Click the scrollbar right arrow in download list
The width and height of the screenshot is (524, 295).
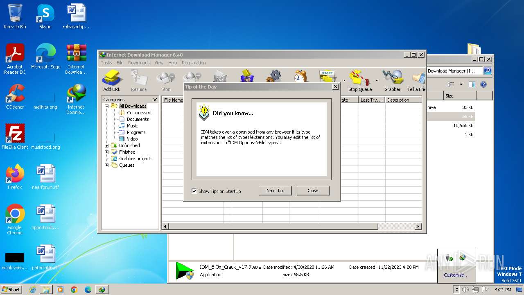point(418,227)
